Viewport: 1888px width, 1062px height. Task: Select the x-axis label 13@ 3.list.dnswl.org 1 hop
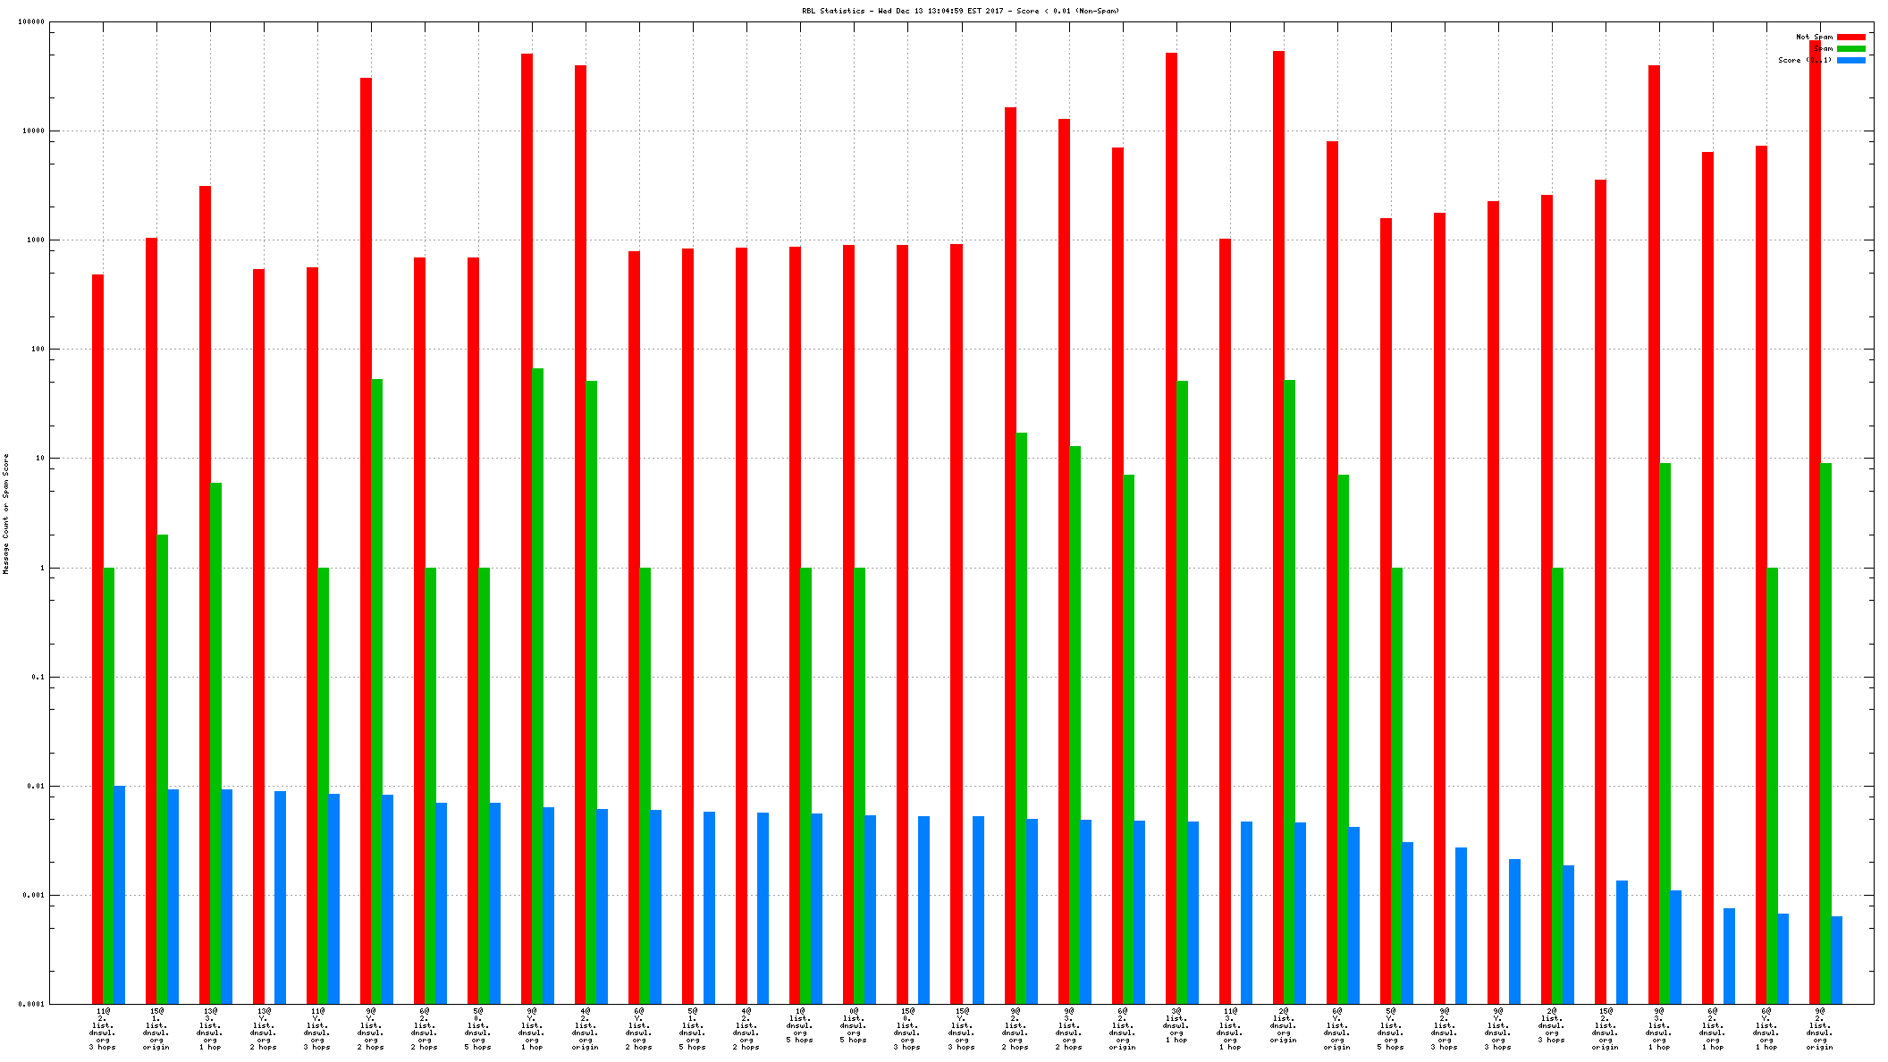click(x=210, y=1028)
